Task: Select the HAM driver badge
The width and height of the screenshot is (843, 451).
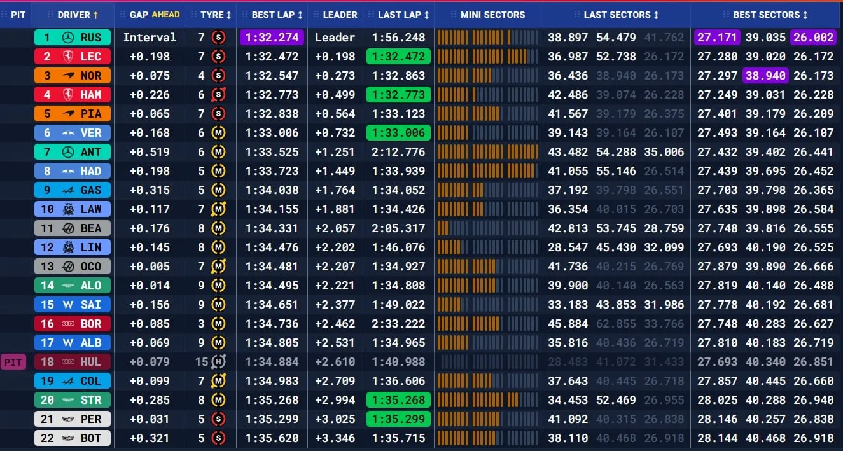Action: pyautogui.click(x=73, y=95)
